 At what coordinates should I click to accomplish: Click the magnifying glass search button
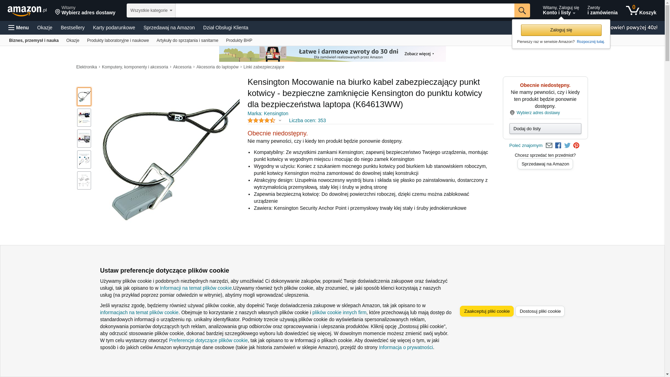(x=522, y=10)
